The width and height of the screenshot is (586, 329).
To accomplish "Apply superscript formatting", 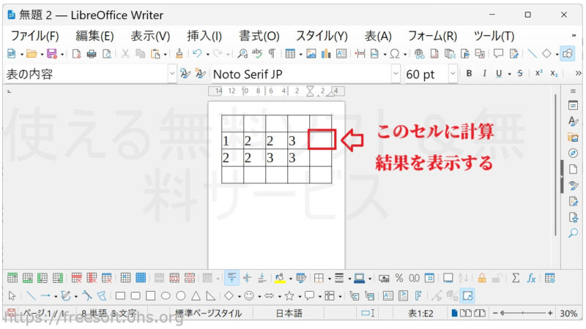I will 538,73.
